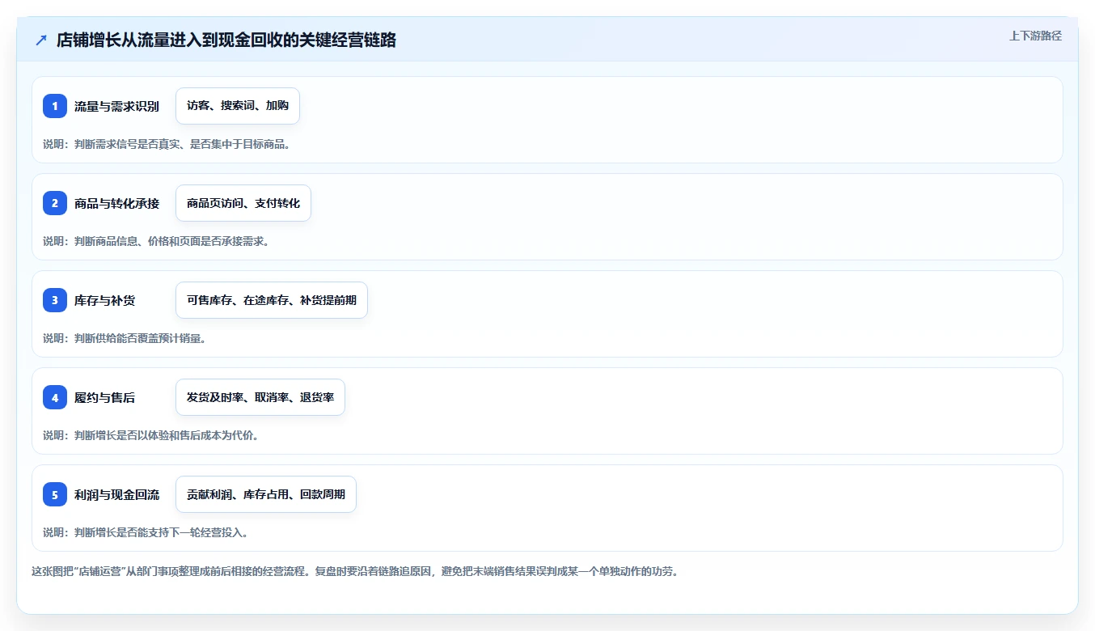Click the step 2 number badge
Image resolution: width=1095 pixels, height=631 pixels.
point(55,203)
